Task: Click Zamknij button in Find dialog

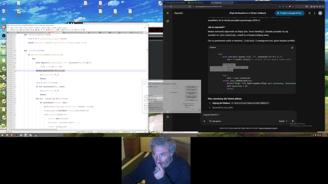Action: [191, 100]
